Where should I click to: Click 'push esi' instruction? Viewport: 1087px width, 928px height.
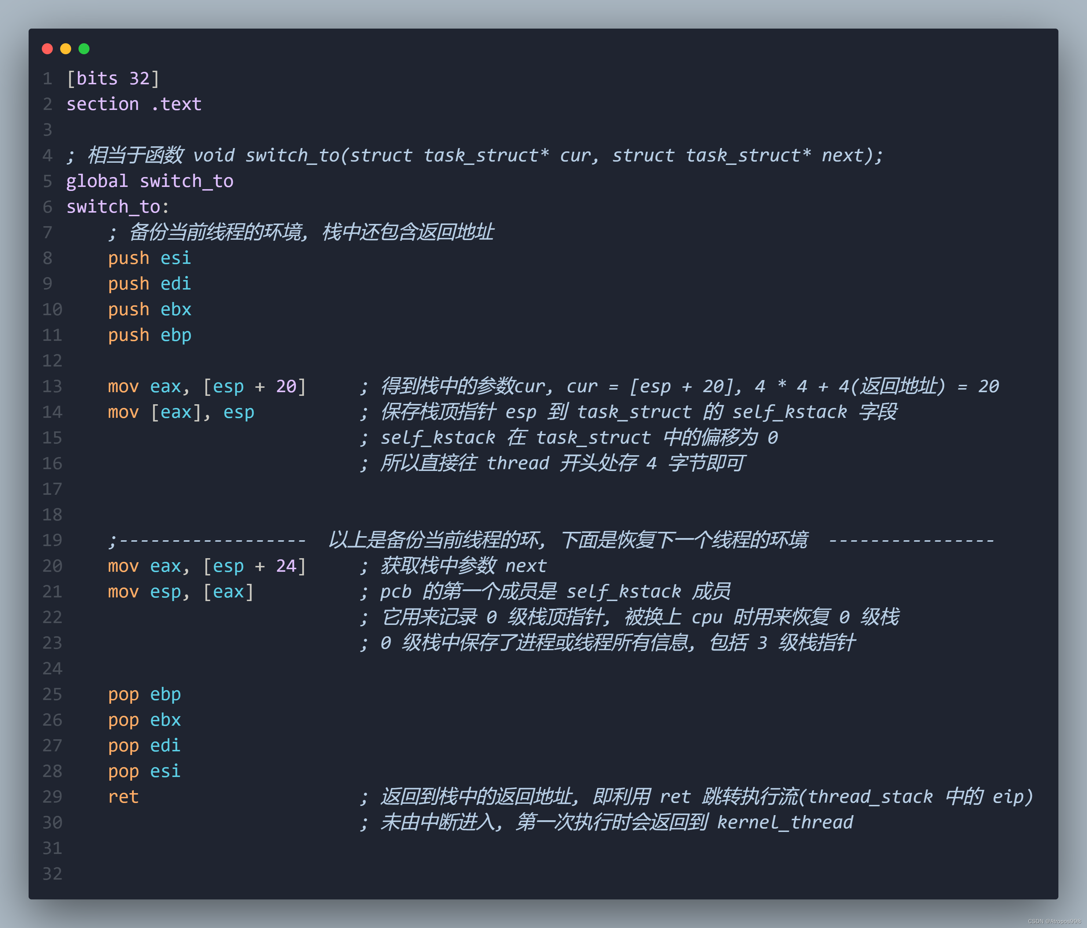[x=150, y=258]
